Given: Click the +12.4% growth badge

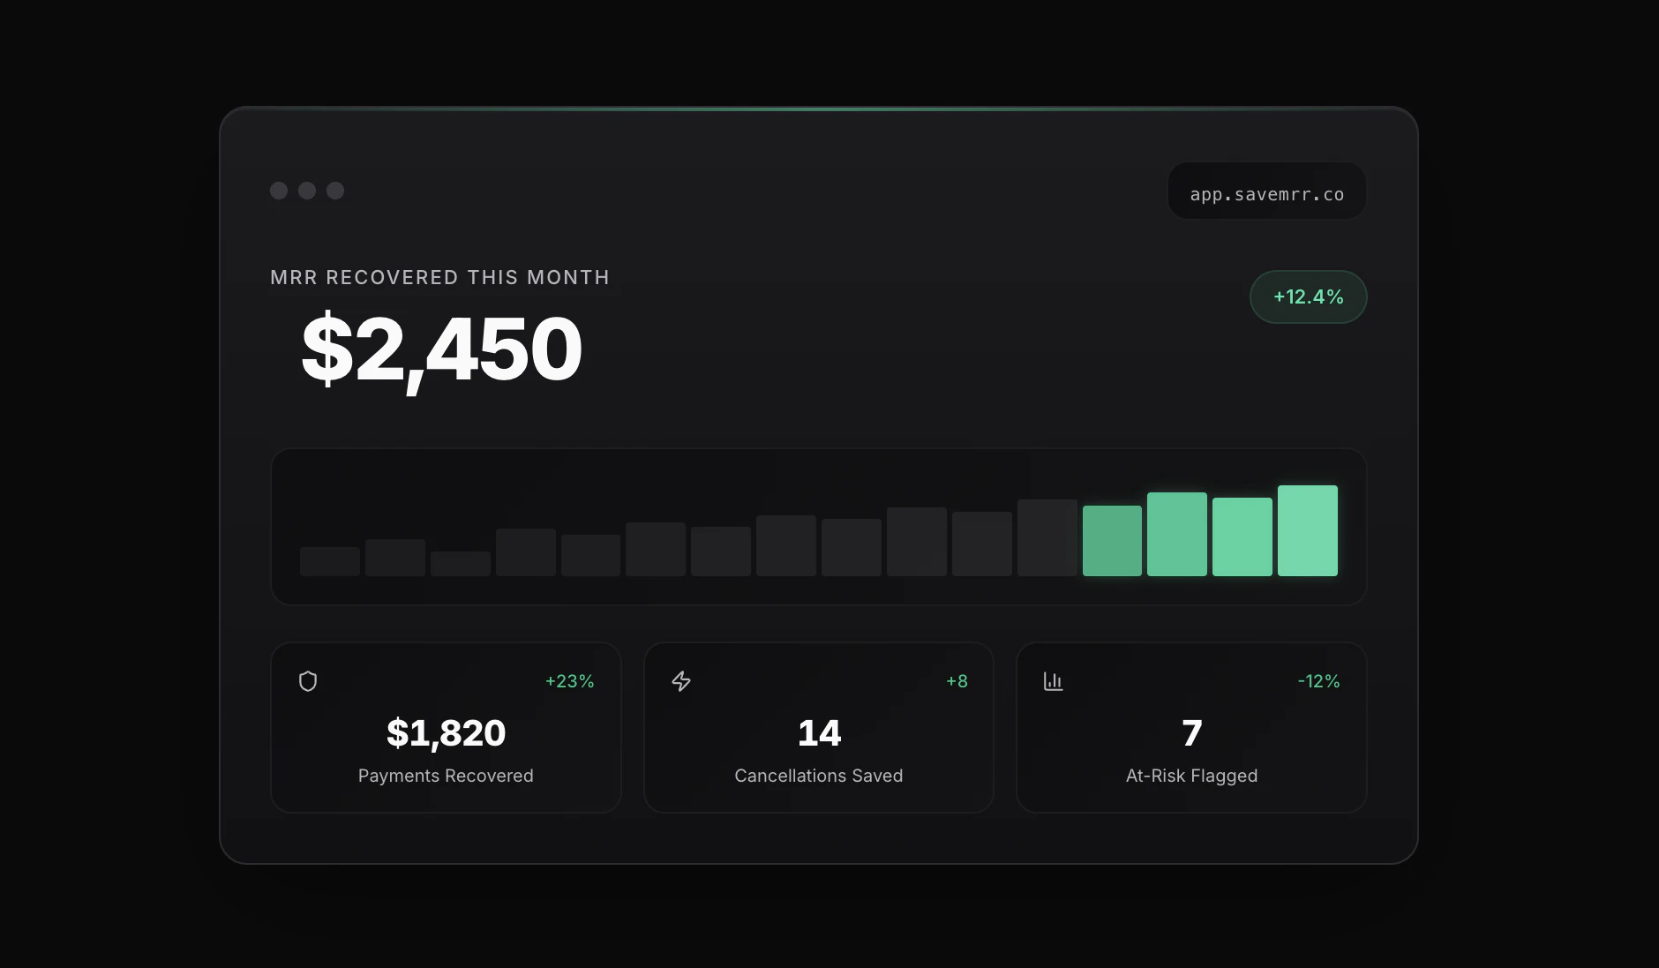Looking at the screenshot, I should (1309, 296).
